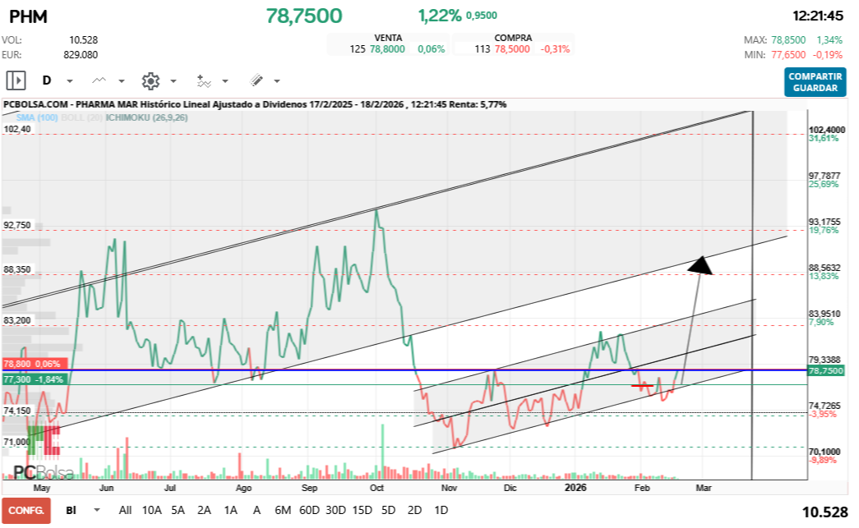Select the 5D time range
The width and height of the screenshot is (859, 528).
(389, 510)
